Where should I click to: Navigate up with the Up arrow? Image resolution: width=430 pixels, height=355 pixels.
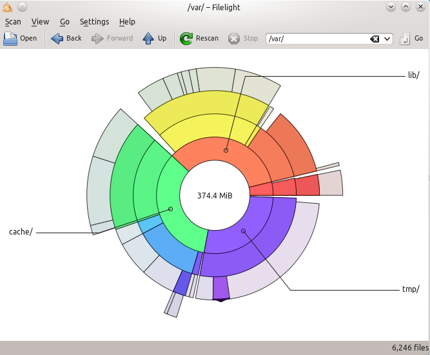click(x=148, y=39)
